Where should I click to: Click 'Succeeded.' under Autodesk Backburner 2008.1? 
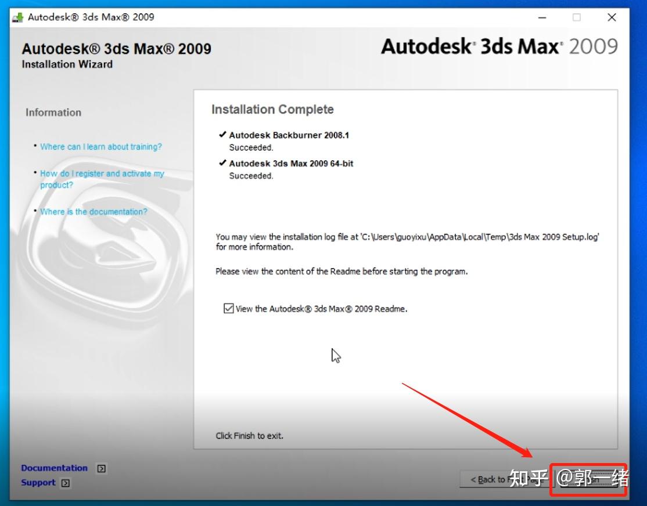click(x=251, y=147)
